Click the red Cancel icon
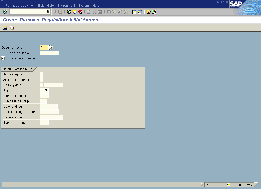 pyautogui.click(x=80, y=12)
